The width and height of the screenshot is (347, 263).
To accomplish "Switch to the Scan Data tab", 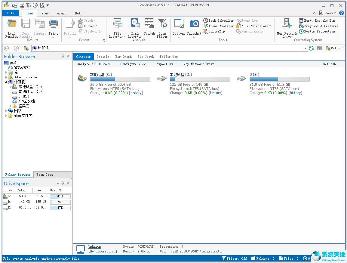I will [x=45, y=175].
